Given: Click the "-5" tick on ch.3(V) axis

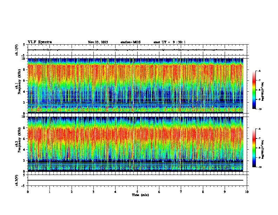Looking at the screenshot, I should point(24,186).
